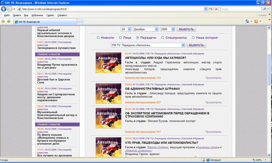Click Просмотреть for экспертизе автомобиля episode

pos(214,132)
